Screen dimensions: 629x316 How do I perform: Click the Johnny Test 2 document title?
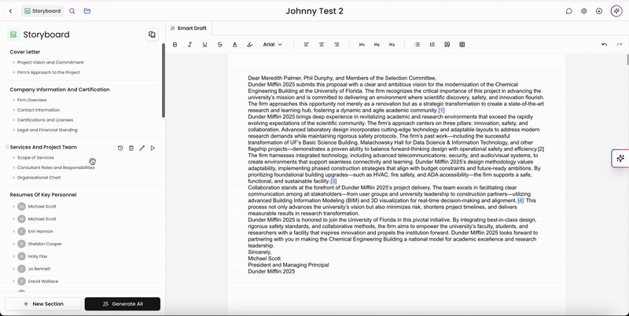pyautogui.click(x=314, y=11)
